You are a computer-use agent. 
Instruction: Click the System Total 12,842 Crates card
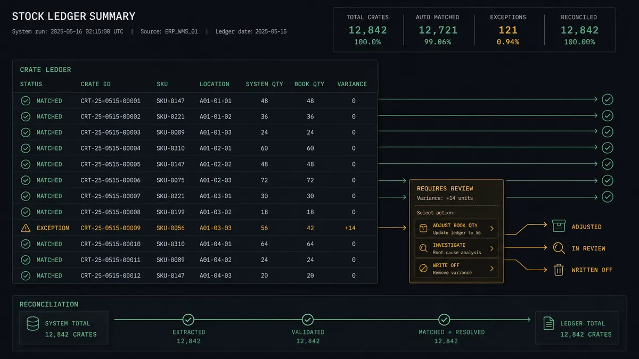[64, 328]
